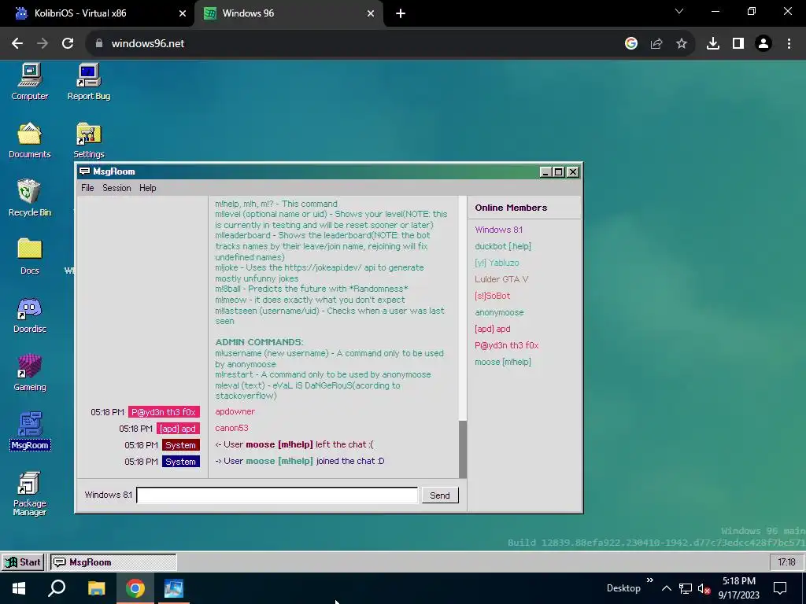Click the blue System sender tag
Viewport: 806px width, 604px height.
(180, 461)
